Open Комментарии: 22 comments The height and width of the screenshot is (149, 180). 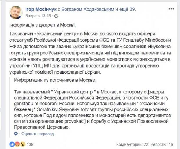tap(132, 144)
